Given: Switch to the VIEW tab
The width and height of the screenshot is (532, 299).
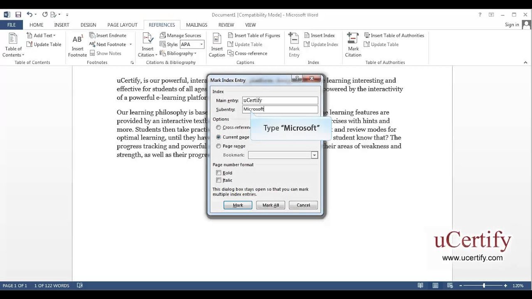Looking at the screenshot, I should pyautogui.click(x=251, y=25).
